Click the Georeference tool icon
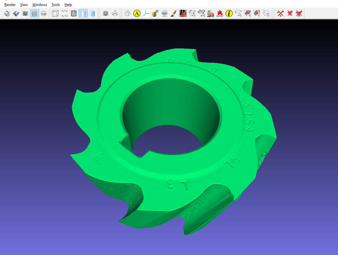Image resolution: width=338 pixels, height=255 pixels. (x=220, y=13)
